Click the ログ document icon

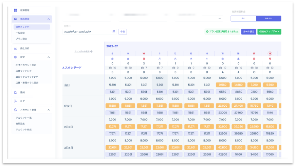15,101
